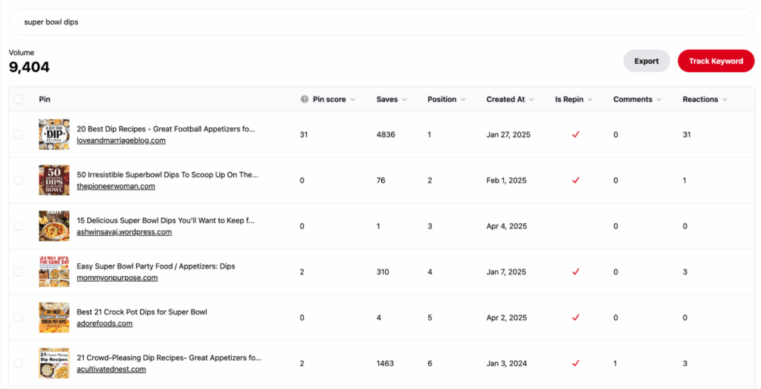This screenshot has height=389, width=761.
Task: Click the Export button
Action: point(647,61)
